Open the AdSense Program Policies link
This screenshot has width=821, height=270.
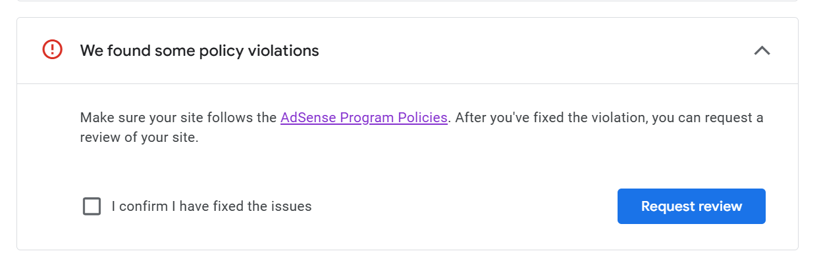364,118
